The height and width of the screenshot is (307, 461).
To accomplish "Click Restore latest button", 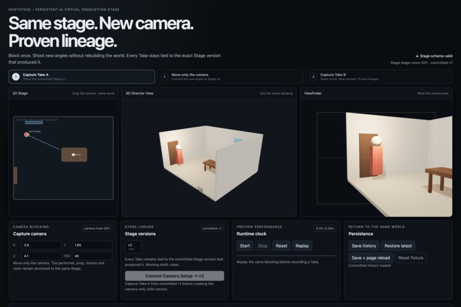I will (398, 246).
